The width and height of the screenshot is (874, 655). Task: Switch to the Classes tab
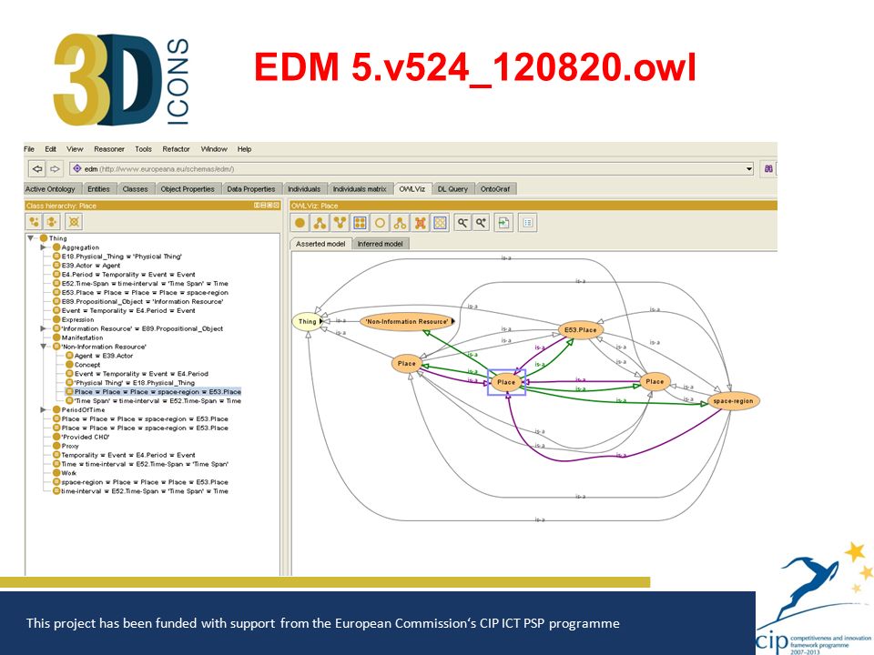pos(136,189)
